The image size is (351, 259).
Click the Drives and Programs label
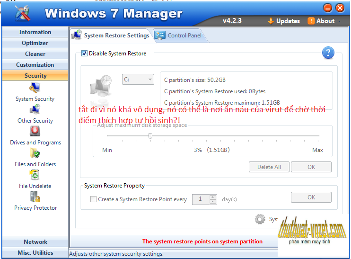(x=35, y=142)
